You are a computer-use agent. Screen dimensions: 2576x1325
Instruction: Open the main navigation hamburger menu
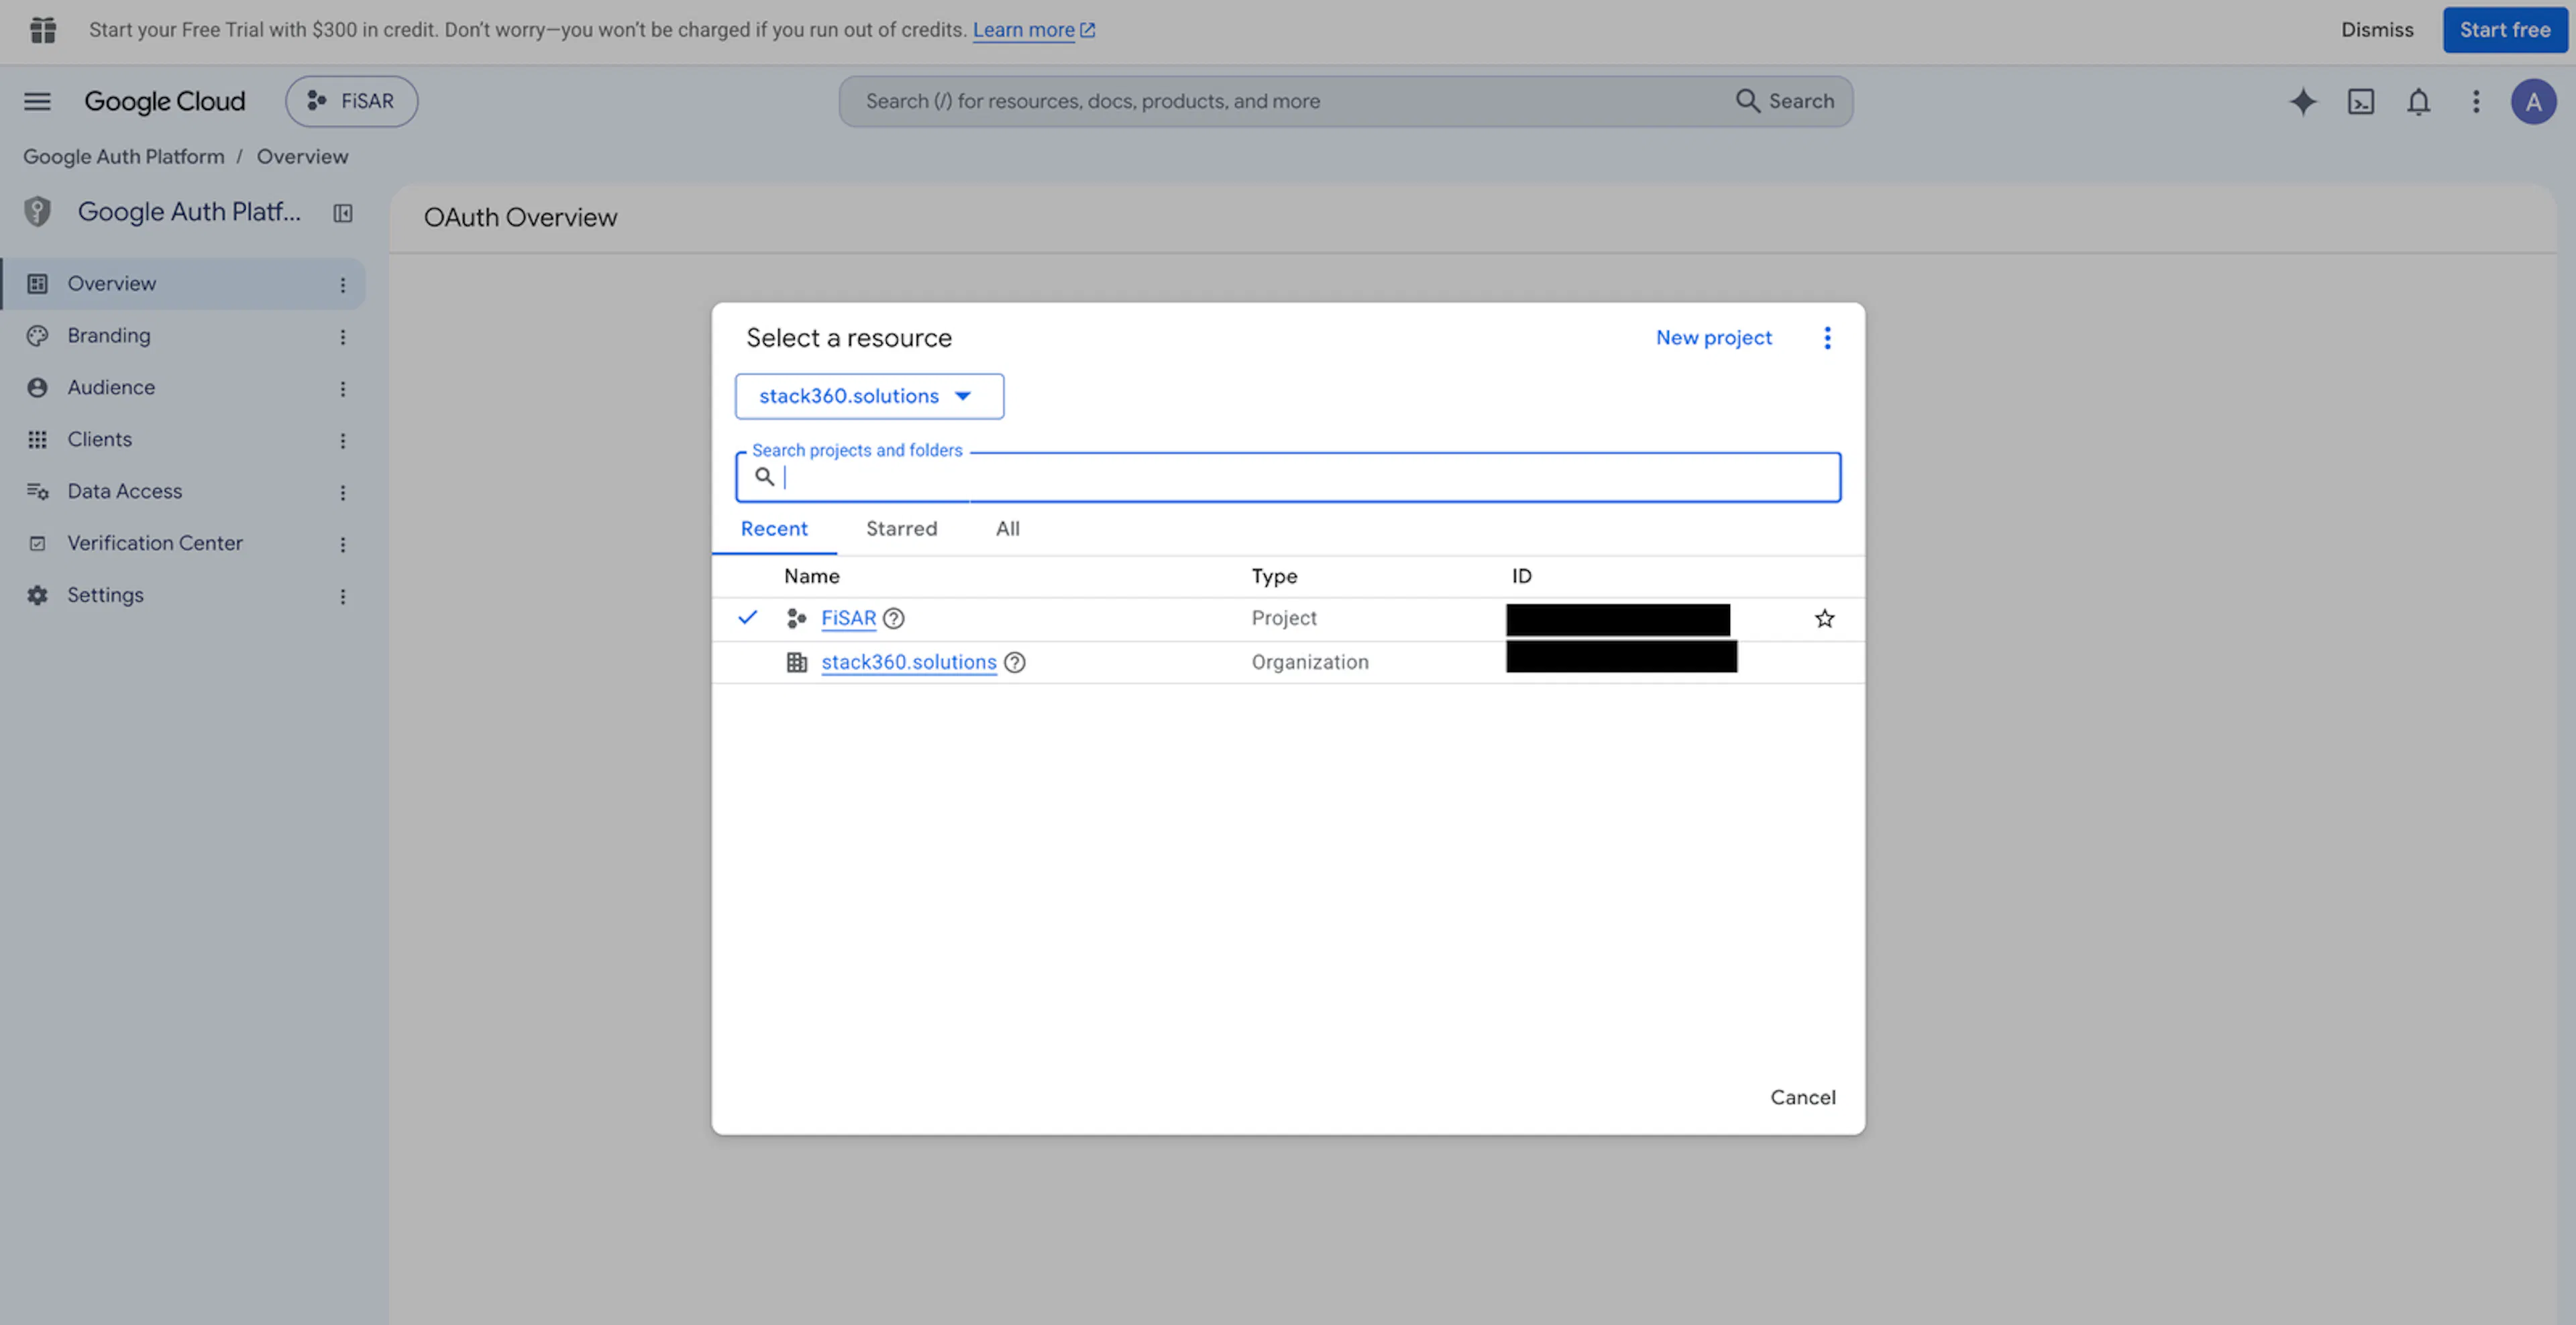(37, 101)
